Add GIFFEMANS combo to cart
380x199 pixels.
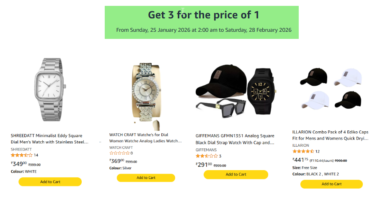pos(236,174)
